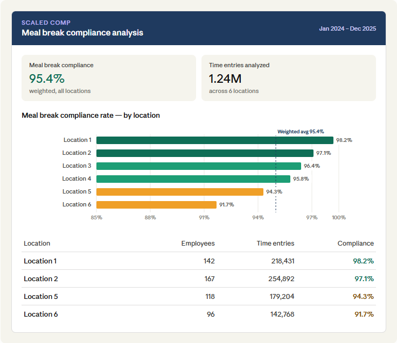397x343 pixels.
Task: Click the 97% x-axis tick label
Action: 312,217
